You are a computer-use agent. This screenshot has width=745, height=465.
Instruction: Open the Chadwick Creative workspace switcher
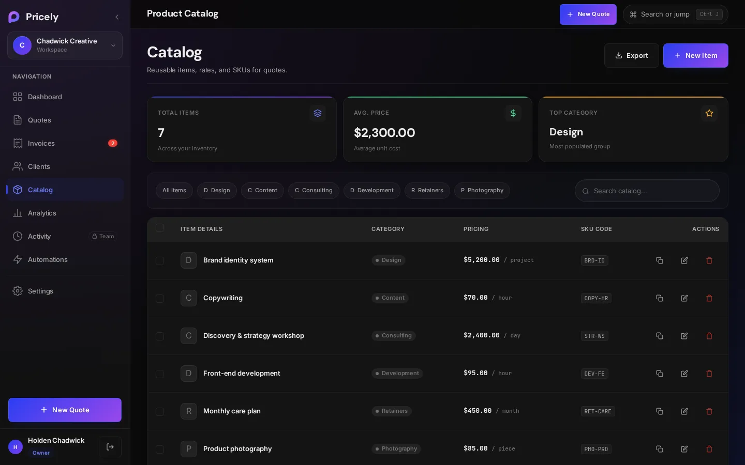click(x=65, y=45)
